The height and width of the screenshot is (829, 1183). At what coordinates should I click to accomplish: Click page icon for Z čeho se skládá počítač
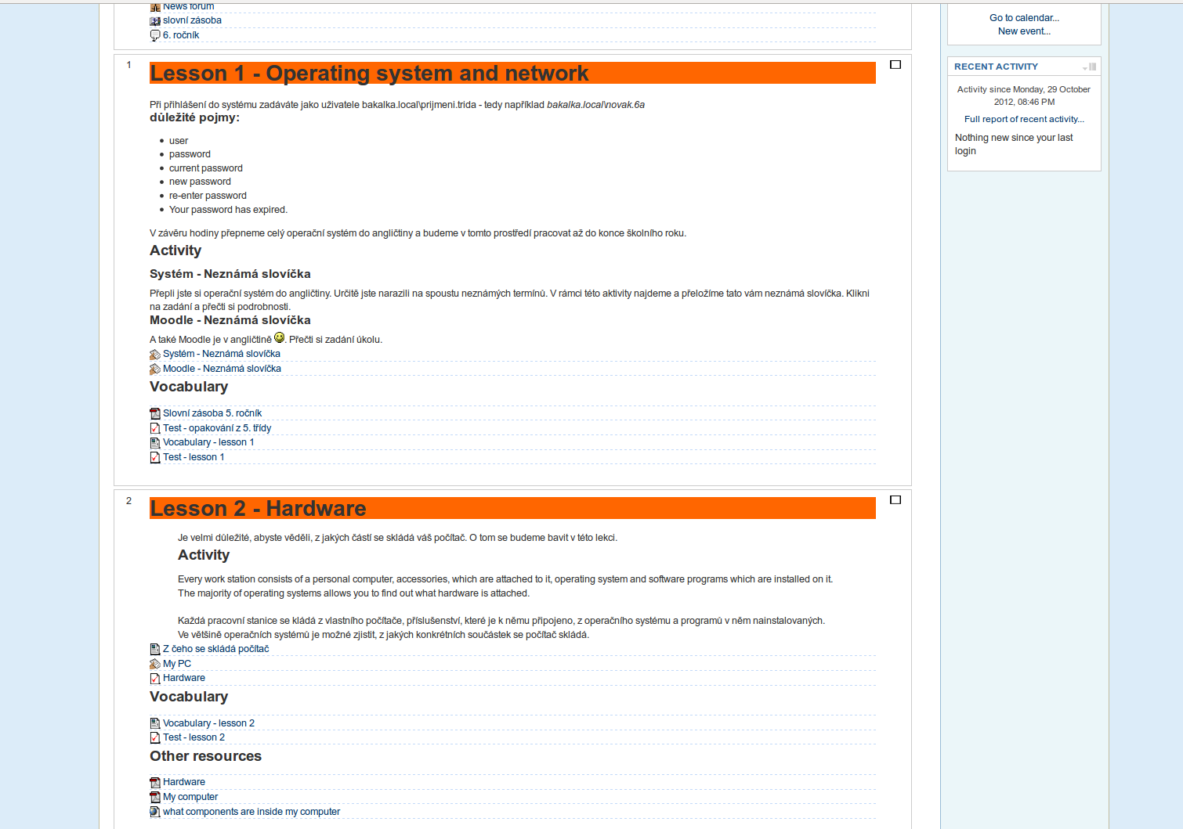155,650
